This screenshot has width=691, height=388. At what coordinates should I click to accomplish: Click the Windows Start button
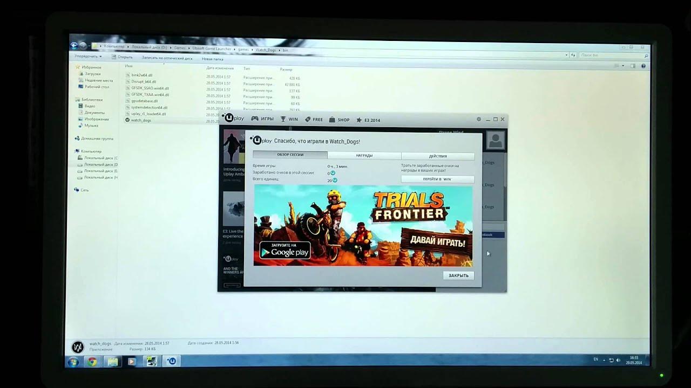pos(73,362)
